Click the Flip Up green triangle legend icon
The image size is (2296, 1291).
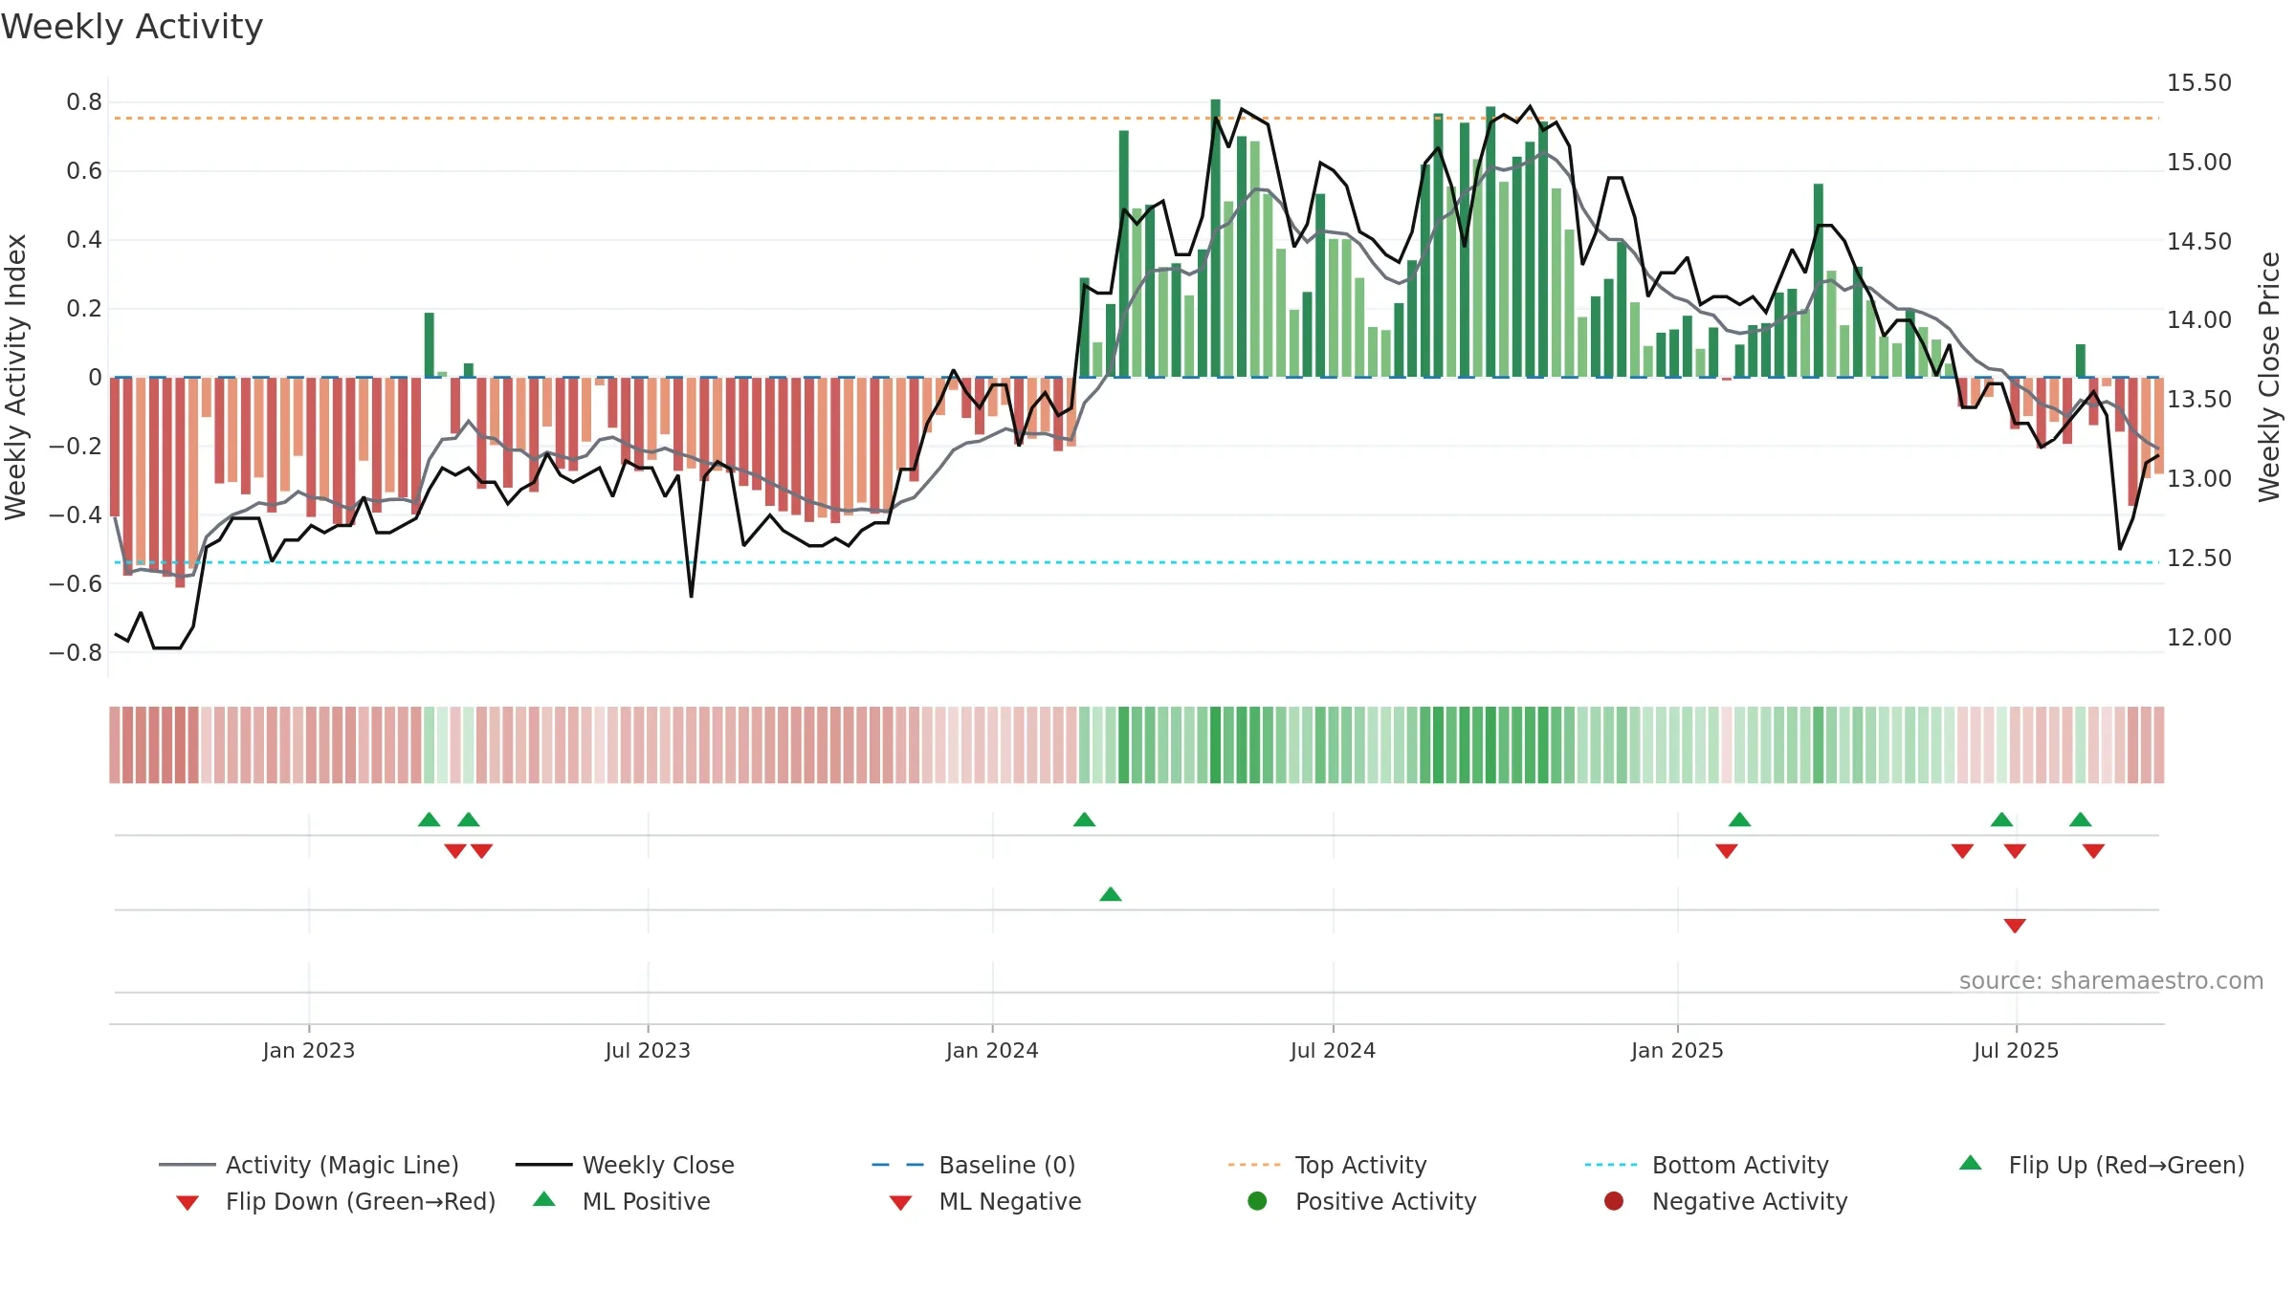[x=1971, y=1163]
